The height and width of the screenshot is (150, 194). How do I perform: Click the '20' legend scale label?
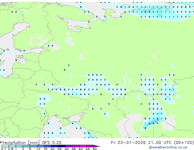[52, 149]
